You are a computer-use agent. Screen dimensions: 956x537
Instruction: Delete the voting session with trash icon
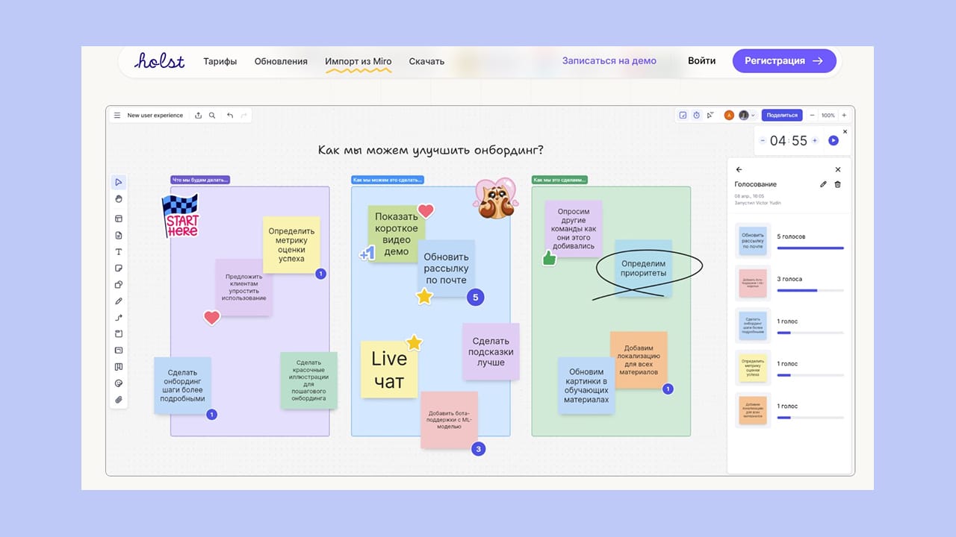[837, 184]
